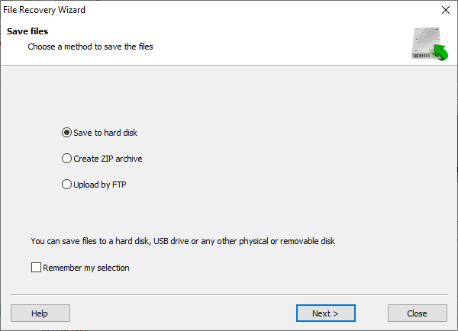Click the "Remember my selection" label text

[x=86, y=268]
